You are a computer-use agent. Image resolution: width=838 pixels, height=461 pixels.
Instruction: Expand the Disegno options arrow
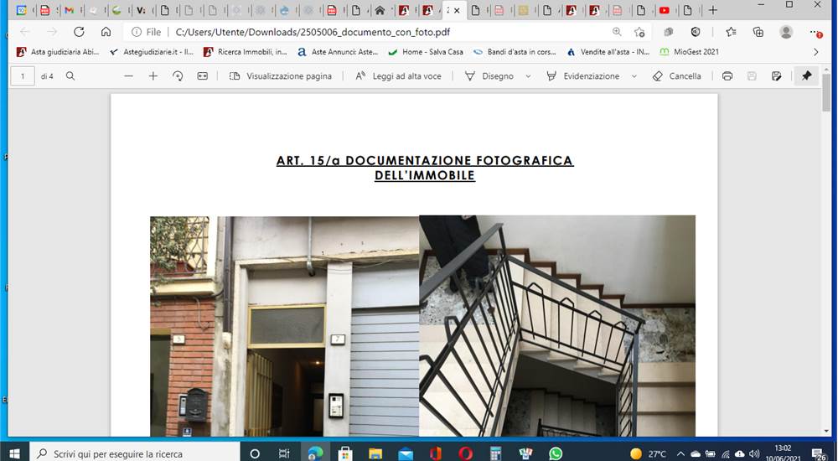point(528,76)
